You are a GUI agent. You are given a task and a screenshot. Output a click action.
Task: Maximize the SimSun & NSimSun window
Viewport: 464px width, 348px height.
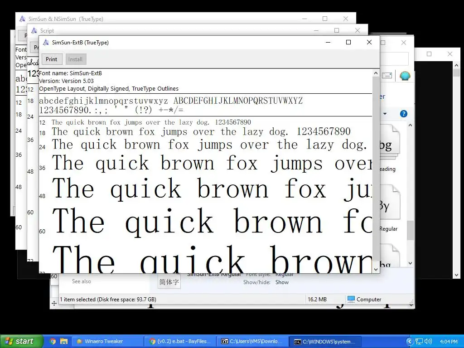click(325, 19)
